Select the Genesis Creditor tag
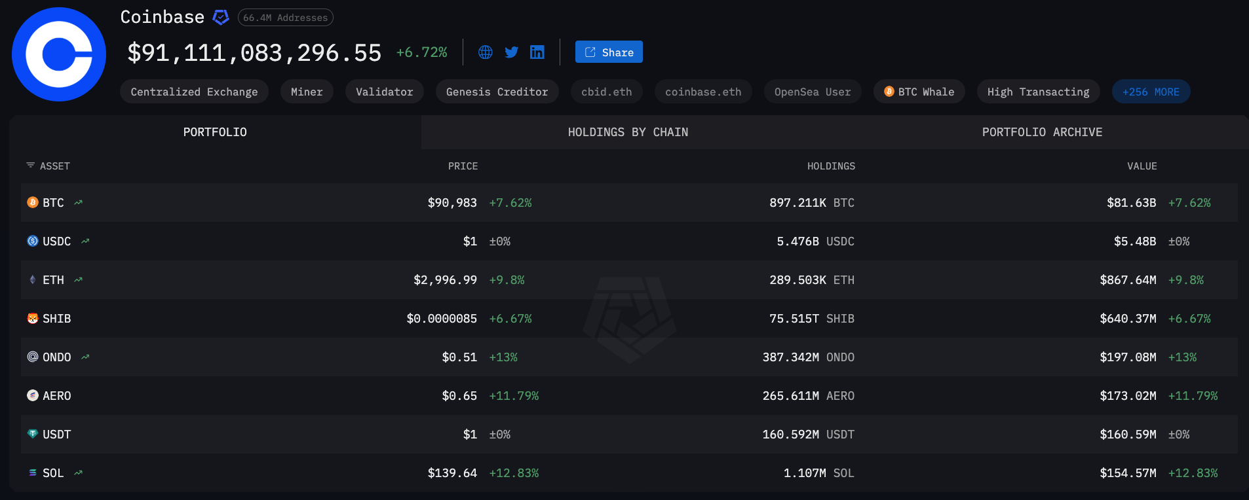1249x500 pixels. click(497, 92)
